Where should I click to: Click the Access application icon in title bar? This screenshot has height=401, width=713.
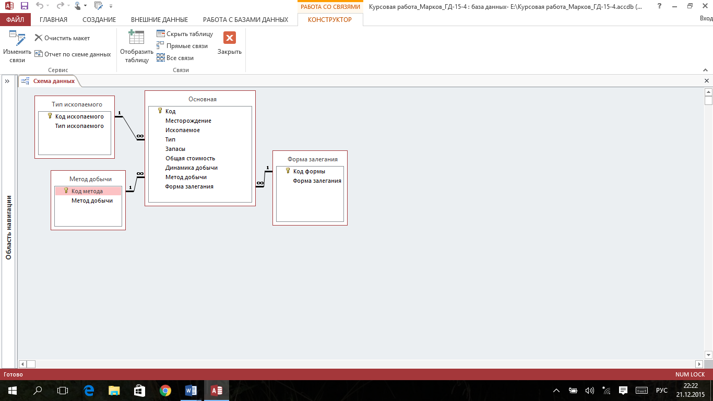(x=9, y=6)
